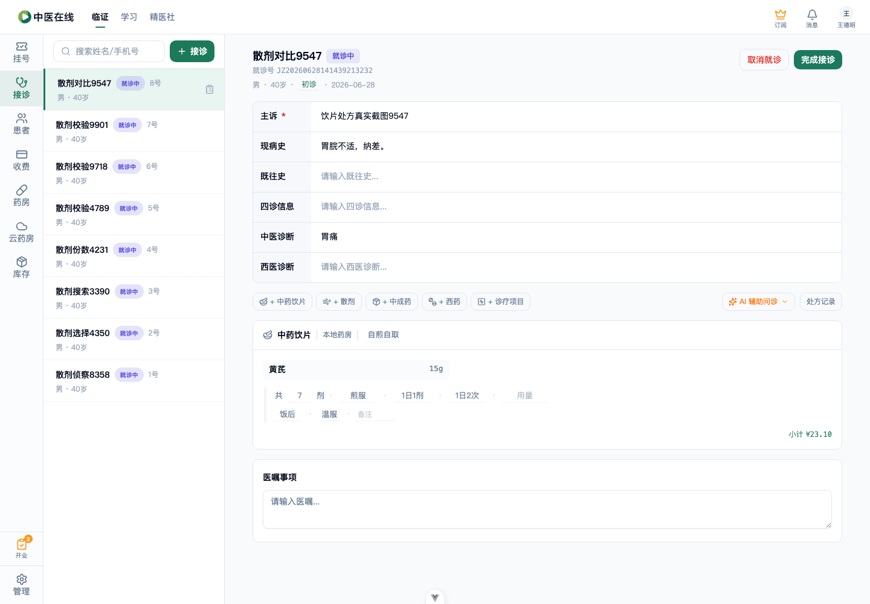Open 1日2次 times dropdown

pyautogui.click(x=467, y=396)
